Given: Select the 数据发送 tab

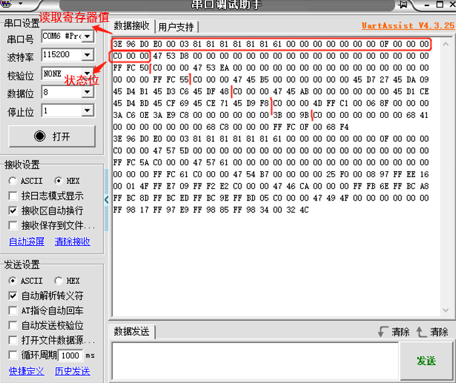Looking at the screenshot, I should (132, 332).
